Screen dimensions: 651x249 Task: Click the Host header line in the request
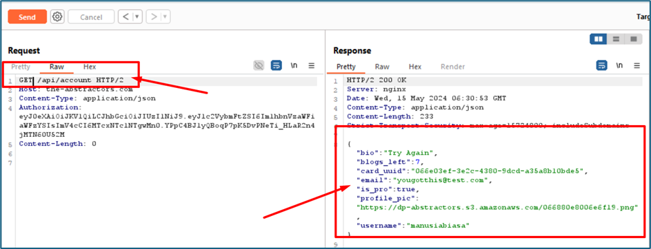click(x=76, y=89)
